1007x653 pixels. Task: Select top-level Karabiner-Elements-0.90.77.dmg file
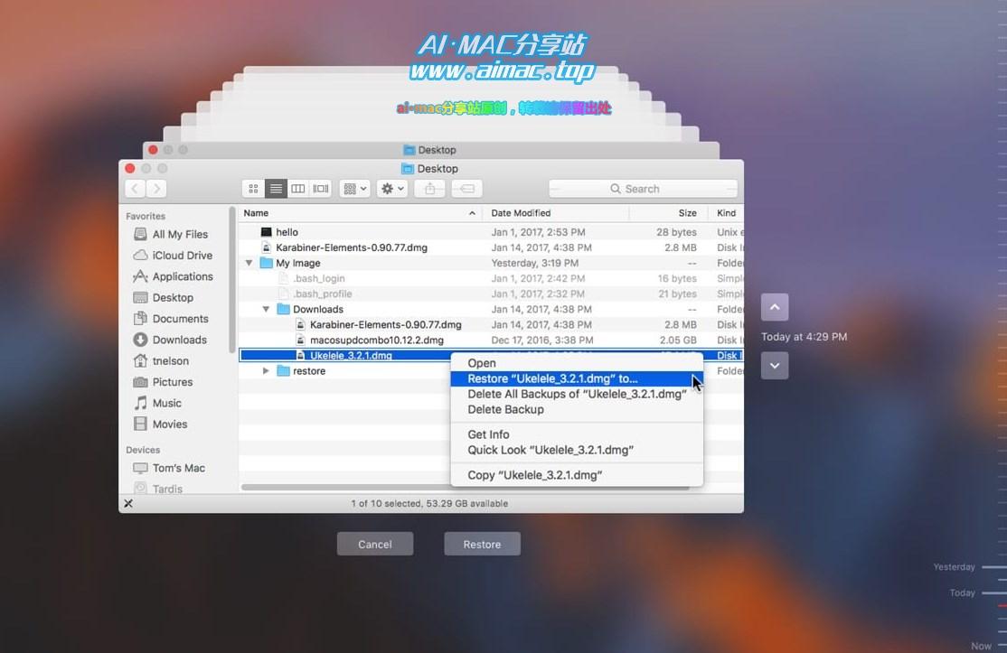coord(492,247)
